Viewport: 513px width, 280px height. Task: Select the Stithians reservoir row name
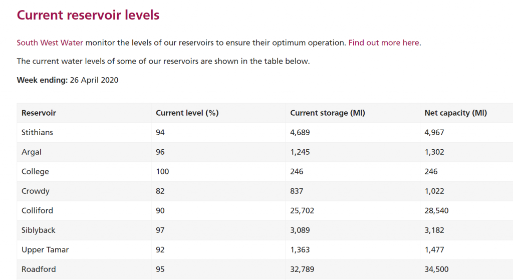tap(37, 132)
